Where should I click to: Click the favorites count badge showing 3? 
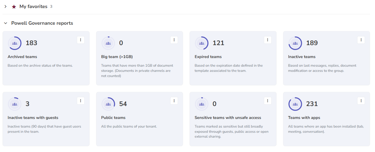51,6
